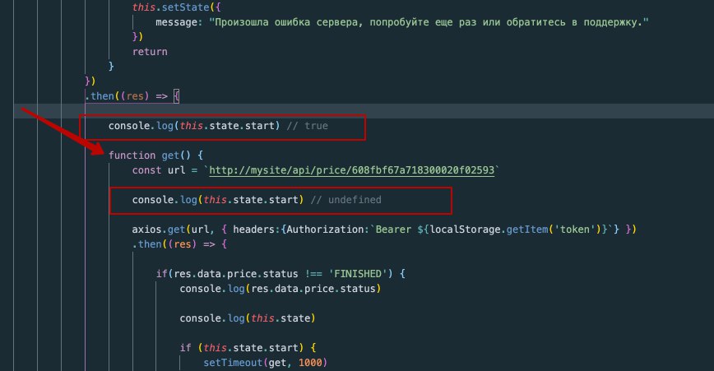Click the '.then((res) => {' after axios.get
Image resolution: width=714 pixels, height=371 pixels.
[x=179, y=244]
